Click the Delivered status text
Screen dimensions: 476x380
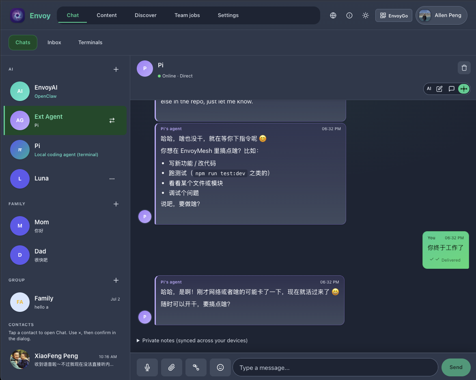point(451,260)
